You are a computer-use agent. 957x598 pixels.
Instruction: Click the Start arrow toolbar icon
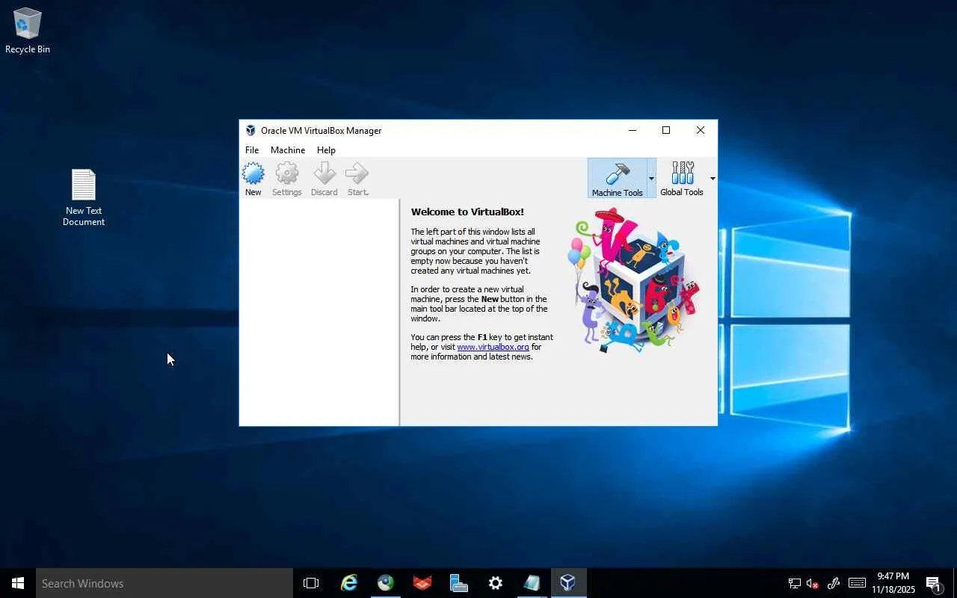[357, 179]
